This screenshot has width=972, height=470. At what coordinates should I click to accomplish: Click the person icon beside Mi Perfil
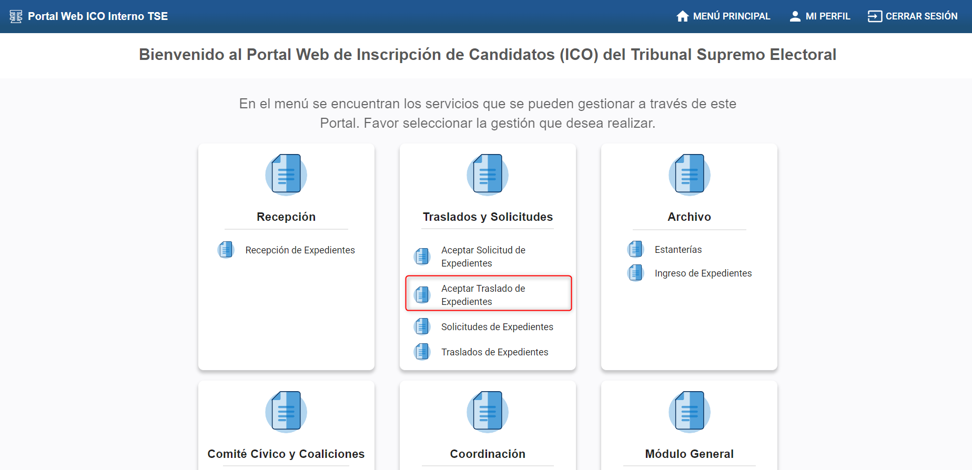pos(795,16)
